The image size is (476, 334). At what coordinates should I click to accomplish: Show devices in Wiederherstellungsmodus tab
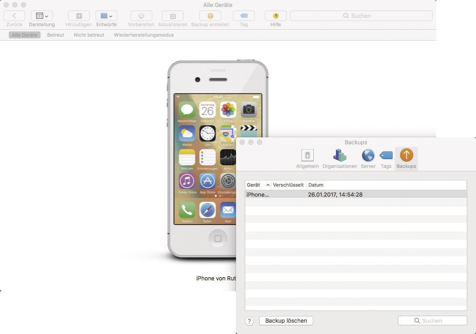point(144,35)
